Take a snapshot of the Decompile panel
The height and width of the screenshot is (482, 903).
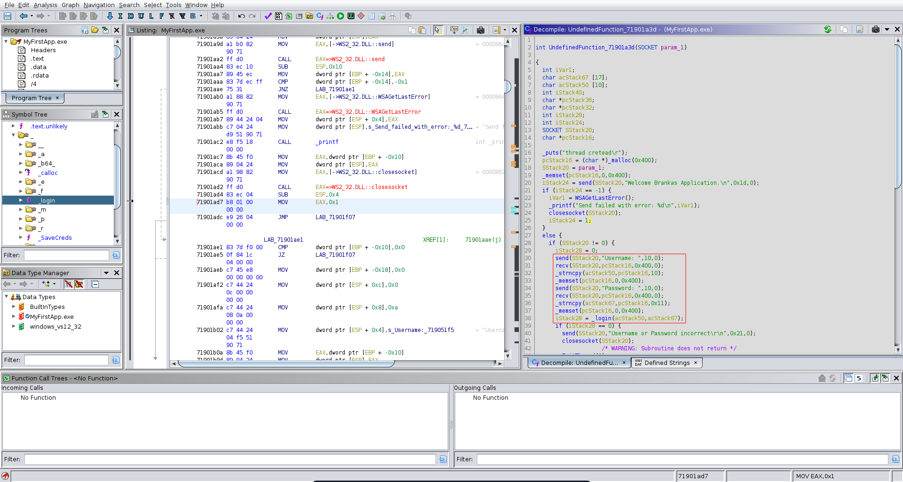coord(875,29)
